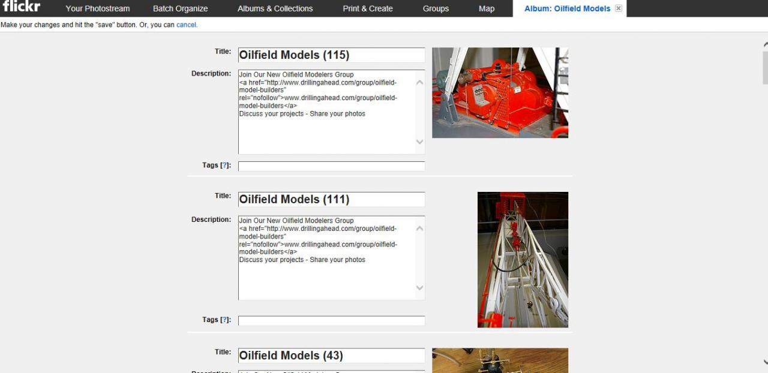Click the Tags help question mark for first photo
768x373 pixels.
click(x=225, y=166)
